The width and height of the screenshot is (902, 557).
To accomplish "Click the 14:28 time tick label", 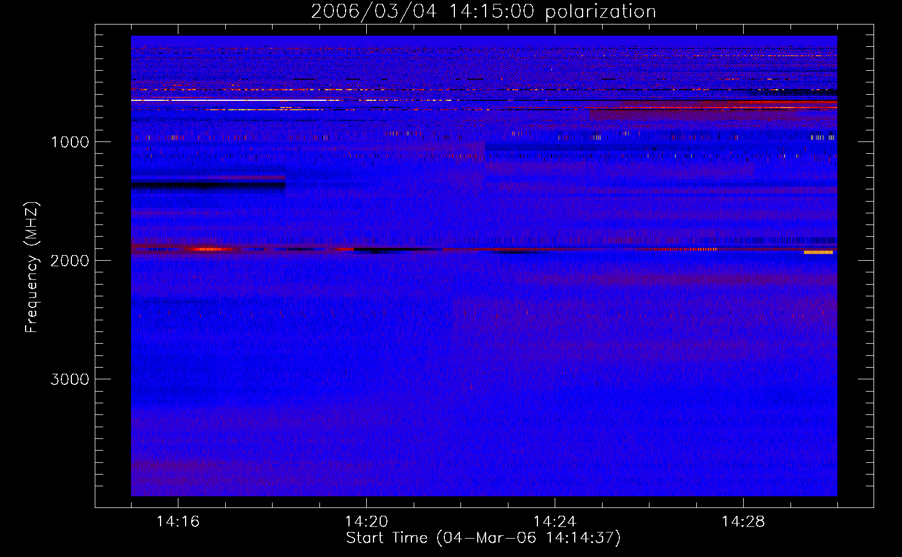I will click(x=743, y=522).
